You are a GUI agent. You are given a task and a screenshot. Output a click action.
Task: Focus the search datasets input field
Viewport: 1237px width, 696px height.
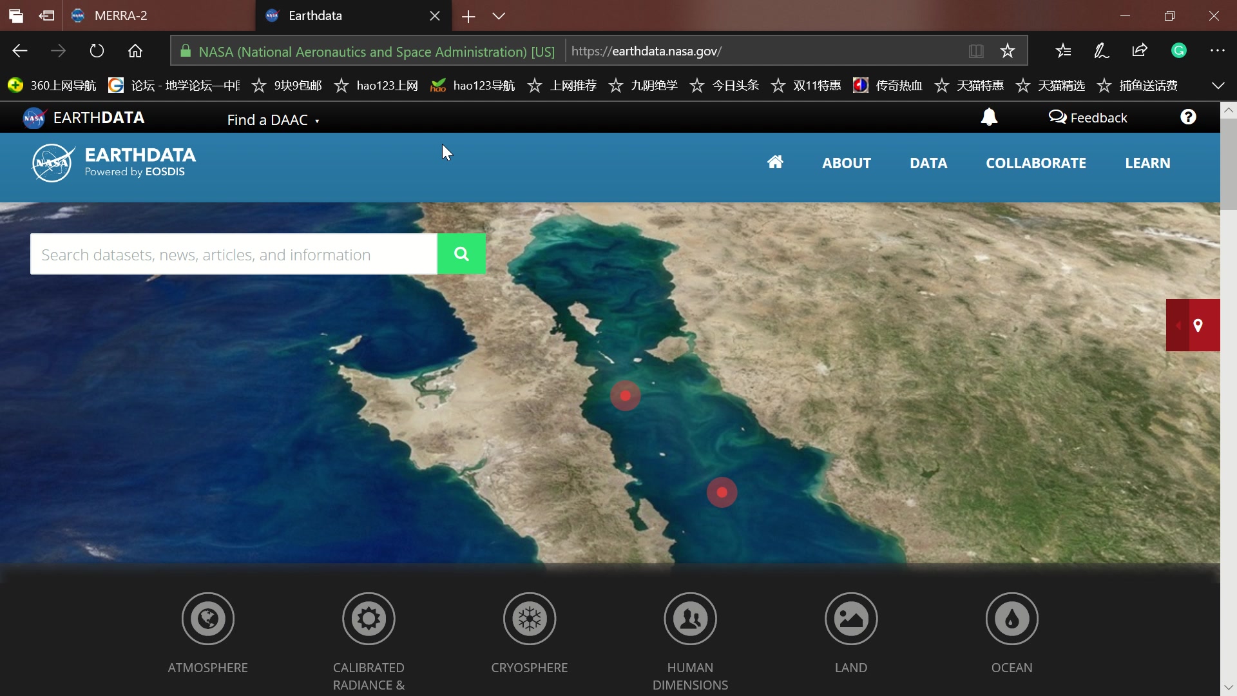point(234,254)
